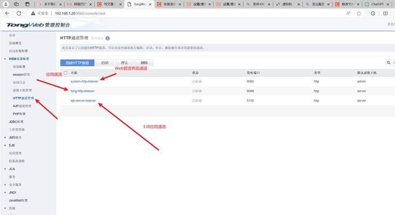Viewport: 395px width, 215px height.
Task: Click the admin virtual host cell
Action: coord(361,81)
